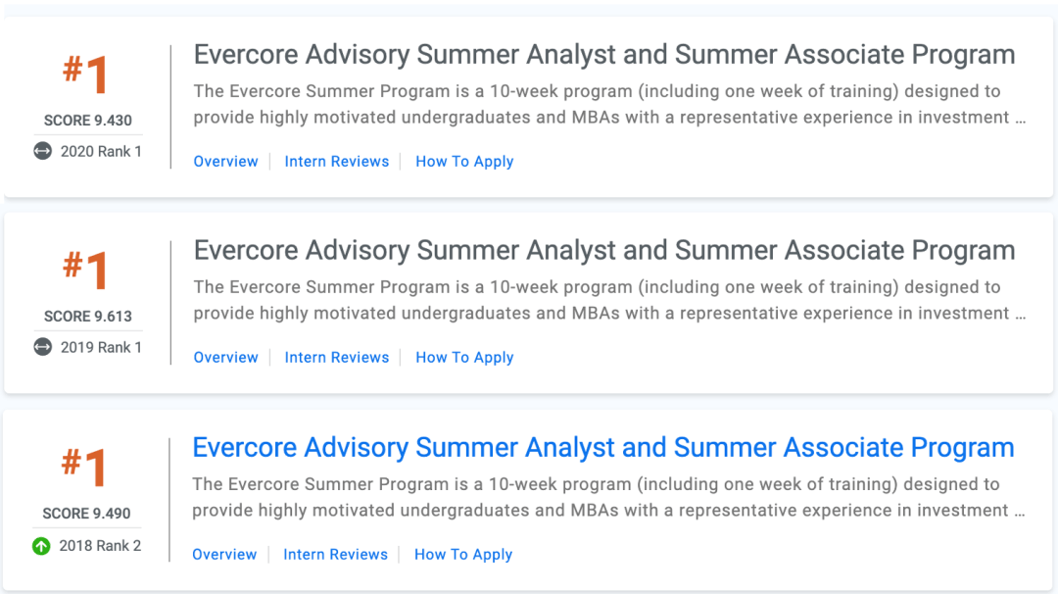Show Overview in the 2018 Rank 2 card
The height and width of the screenshot is (594, 1058).
click(x=224, y=555)
